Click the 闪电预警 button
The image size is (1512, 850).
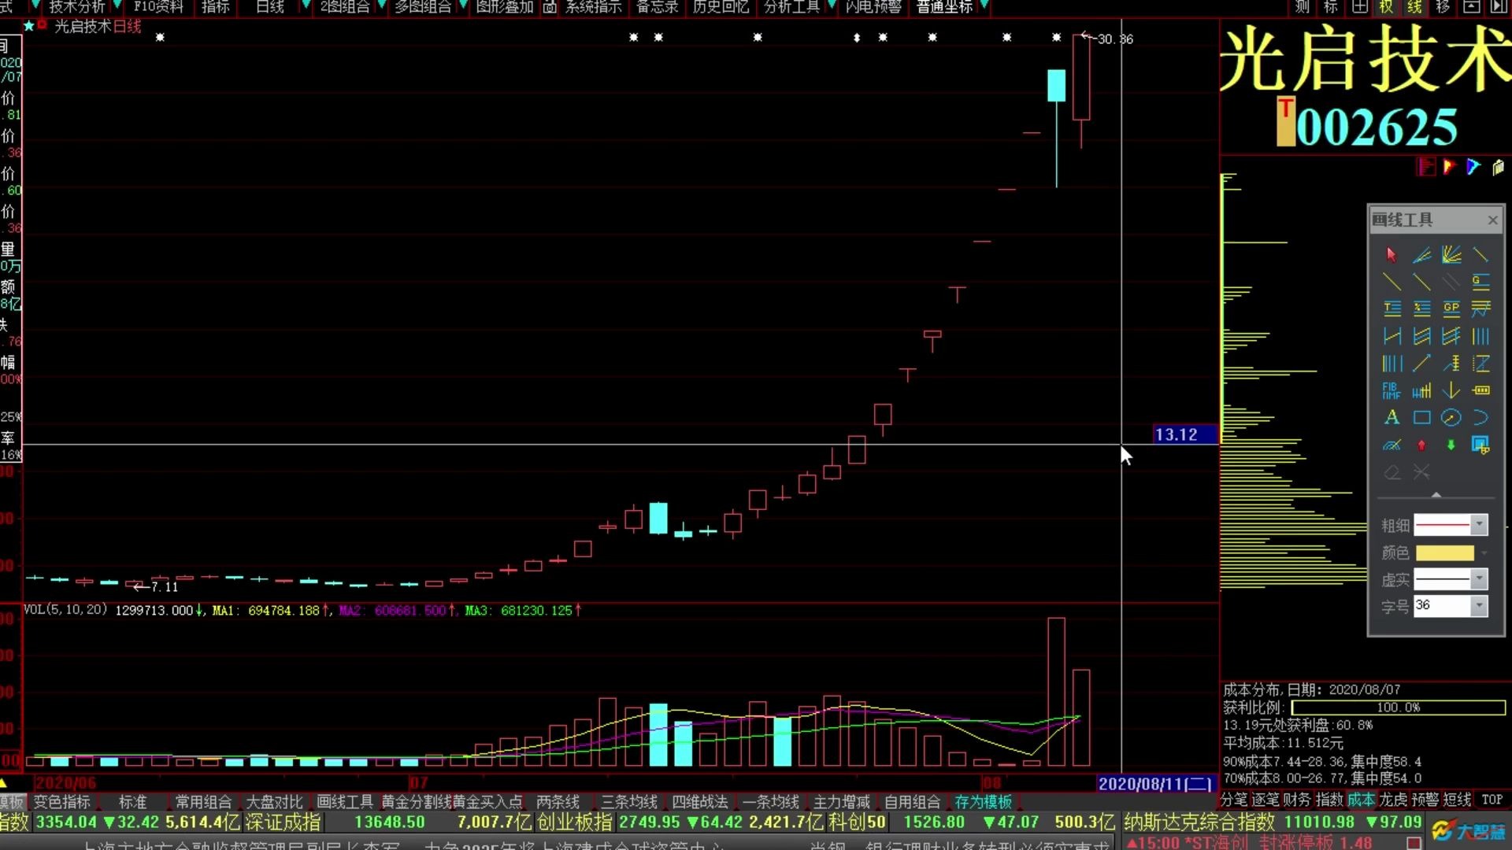[x=873, y=7]
